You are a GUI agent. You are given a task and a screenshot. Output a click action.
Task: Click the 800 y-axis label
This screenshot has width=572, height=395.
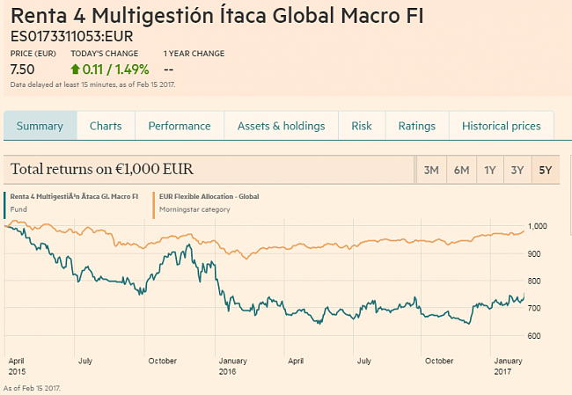click(534, 281)
